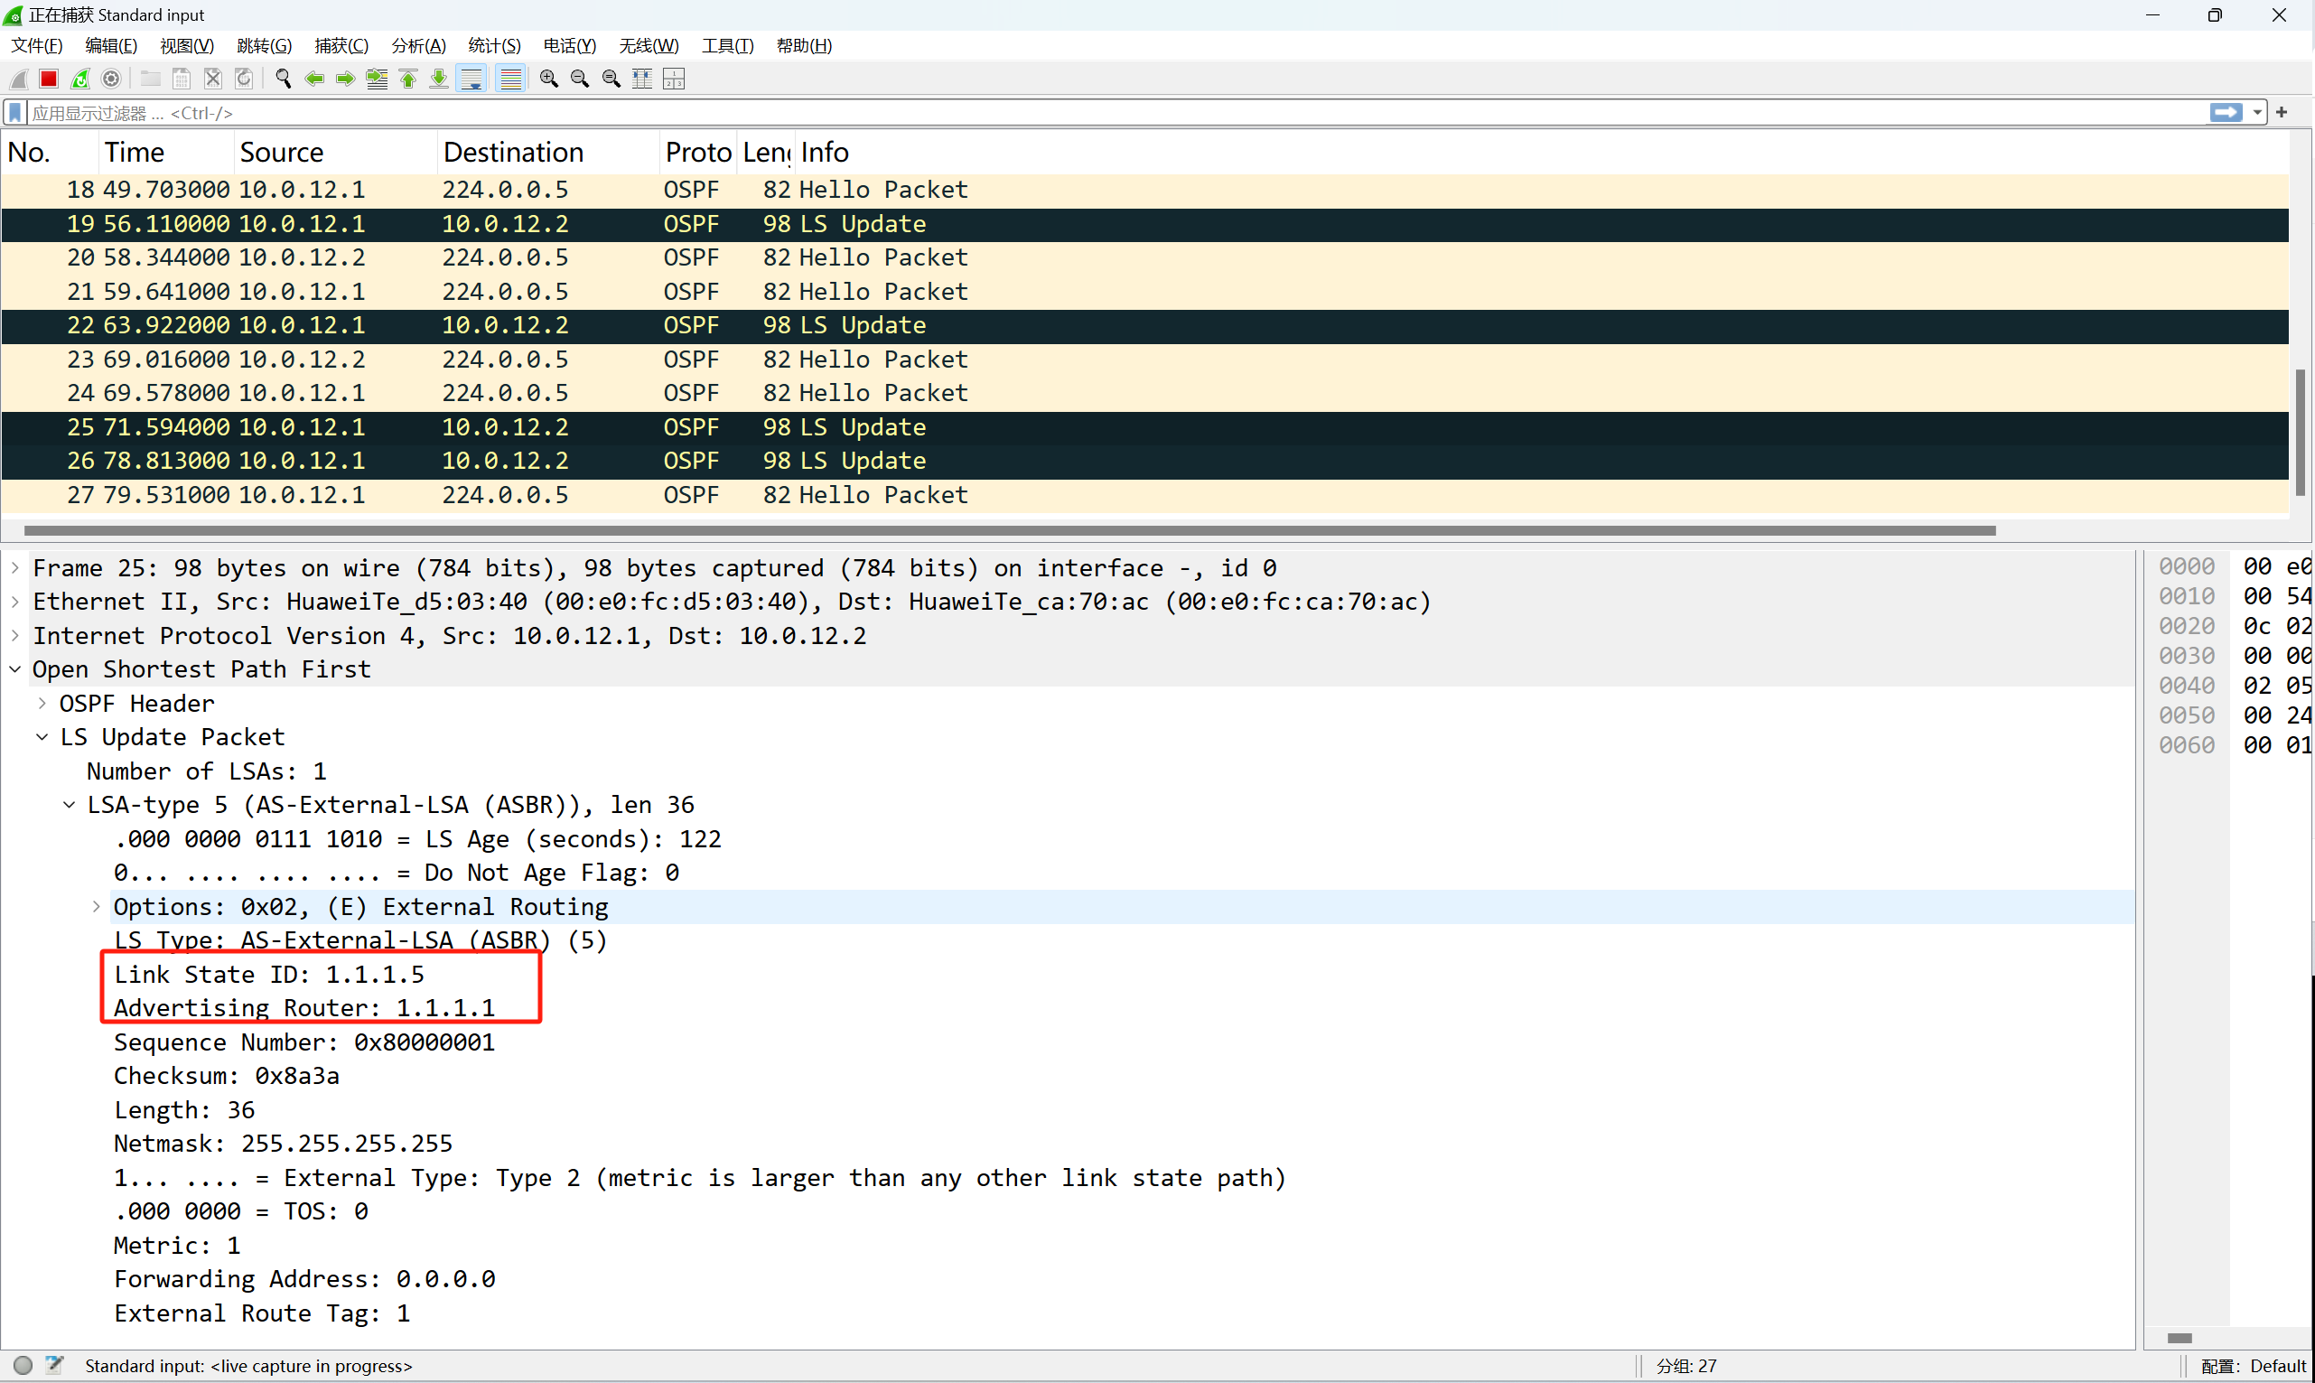Viewport: 2315px width, 1383px height.
Task: Expand the Ethernet II tree node
Action: pyautogui.click(x=15, y=602)
